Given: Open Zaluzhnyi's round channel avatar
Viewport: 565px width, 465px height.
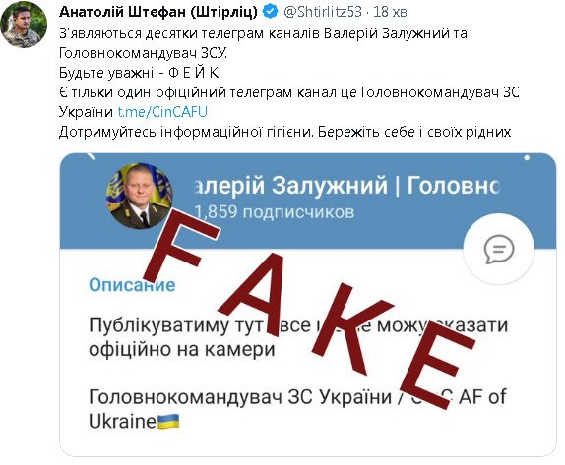Looking at the screenshot, I should pos(140,196).
